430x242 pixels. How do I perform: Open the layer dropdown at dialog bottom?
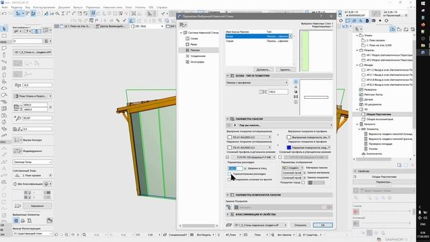(x=260, y=225)
